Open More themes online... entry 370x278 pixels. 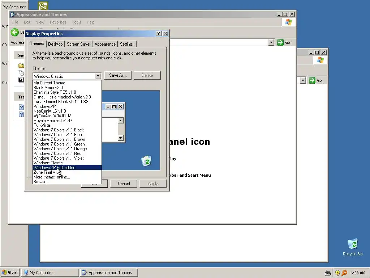(67, 177)
